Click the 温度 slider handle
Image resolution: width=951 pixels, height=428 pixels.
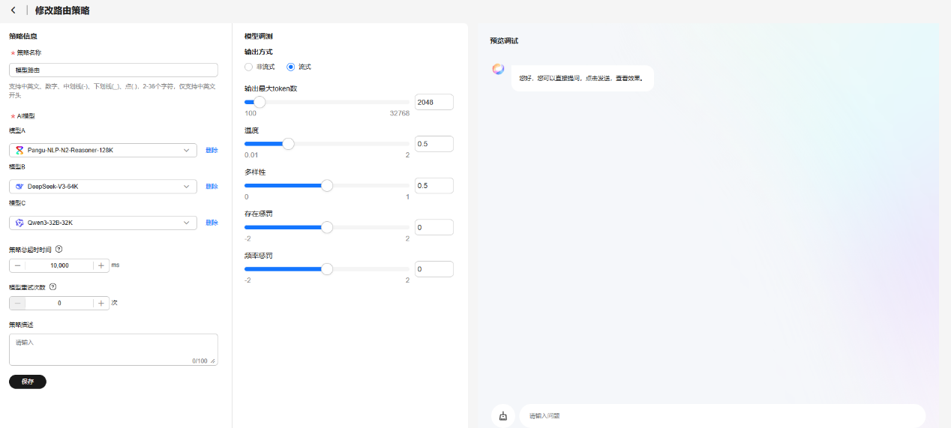pyautogui.click(x=288, y=144)
